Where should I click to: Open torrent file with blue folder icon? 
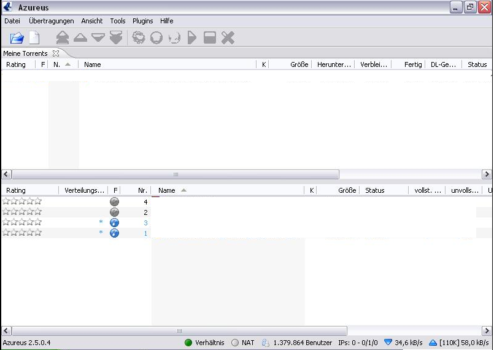pos(17,38)
